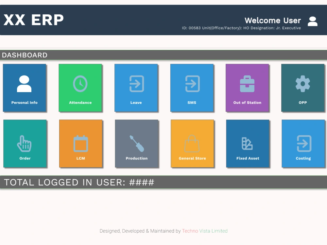Click the Costing tile label
This screenshot has width=327, height=245.
click(x=303, y=158)
